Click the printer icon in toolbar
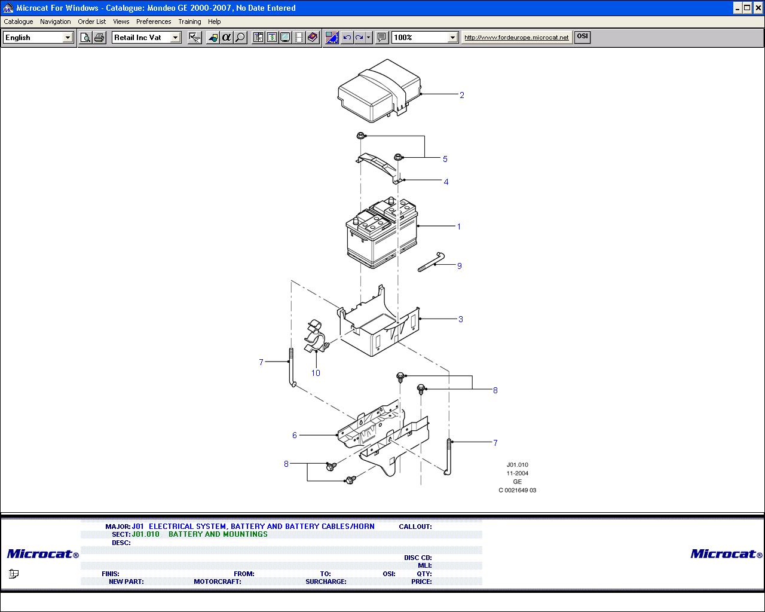The width and height of the screenshot is (765, 612). pos(99,38)
